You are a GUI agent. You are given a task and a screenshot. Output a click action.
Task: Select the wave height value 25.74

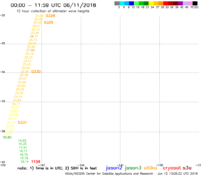(36, 30)
